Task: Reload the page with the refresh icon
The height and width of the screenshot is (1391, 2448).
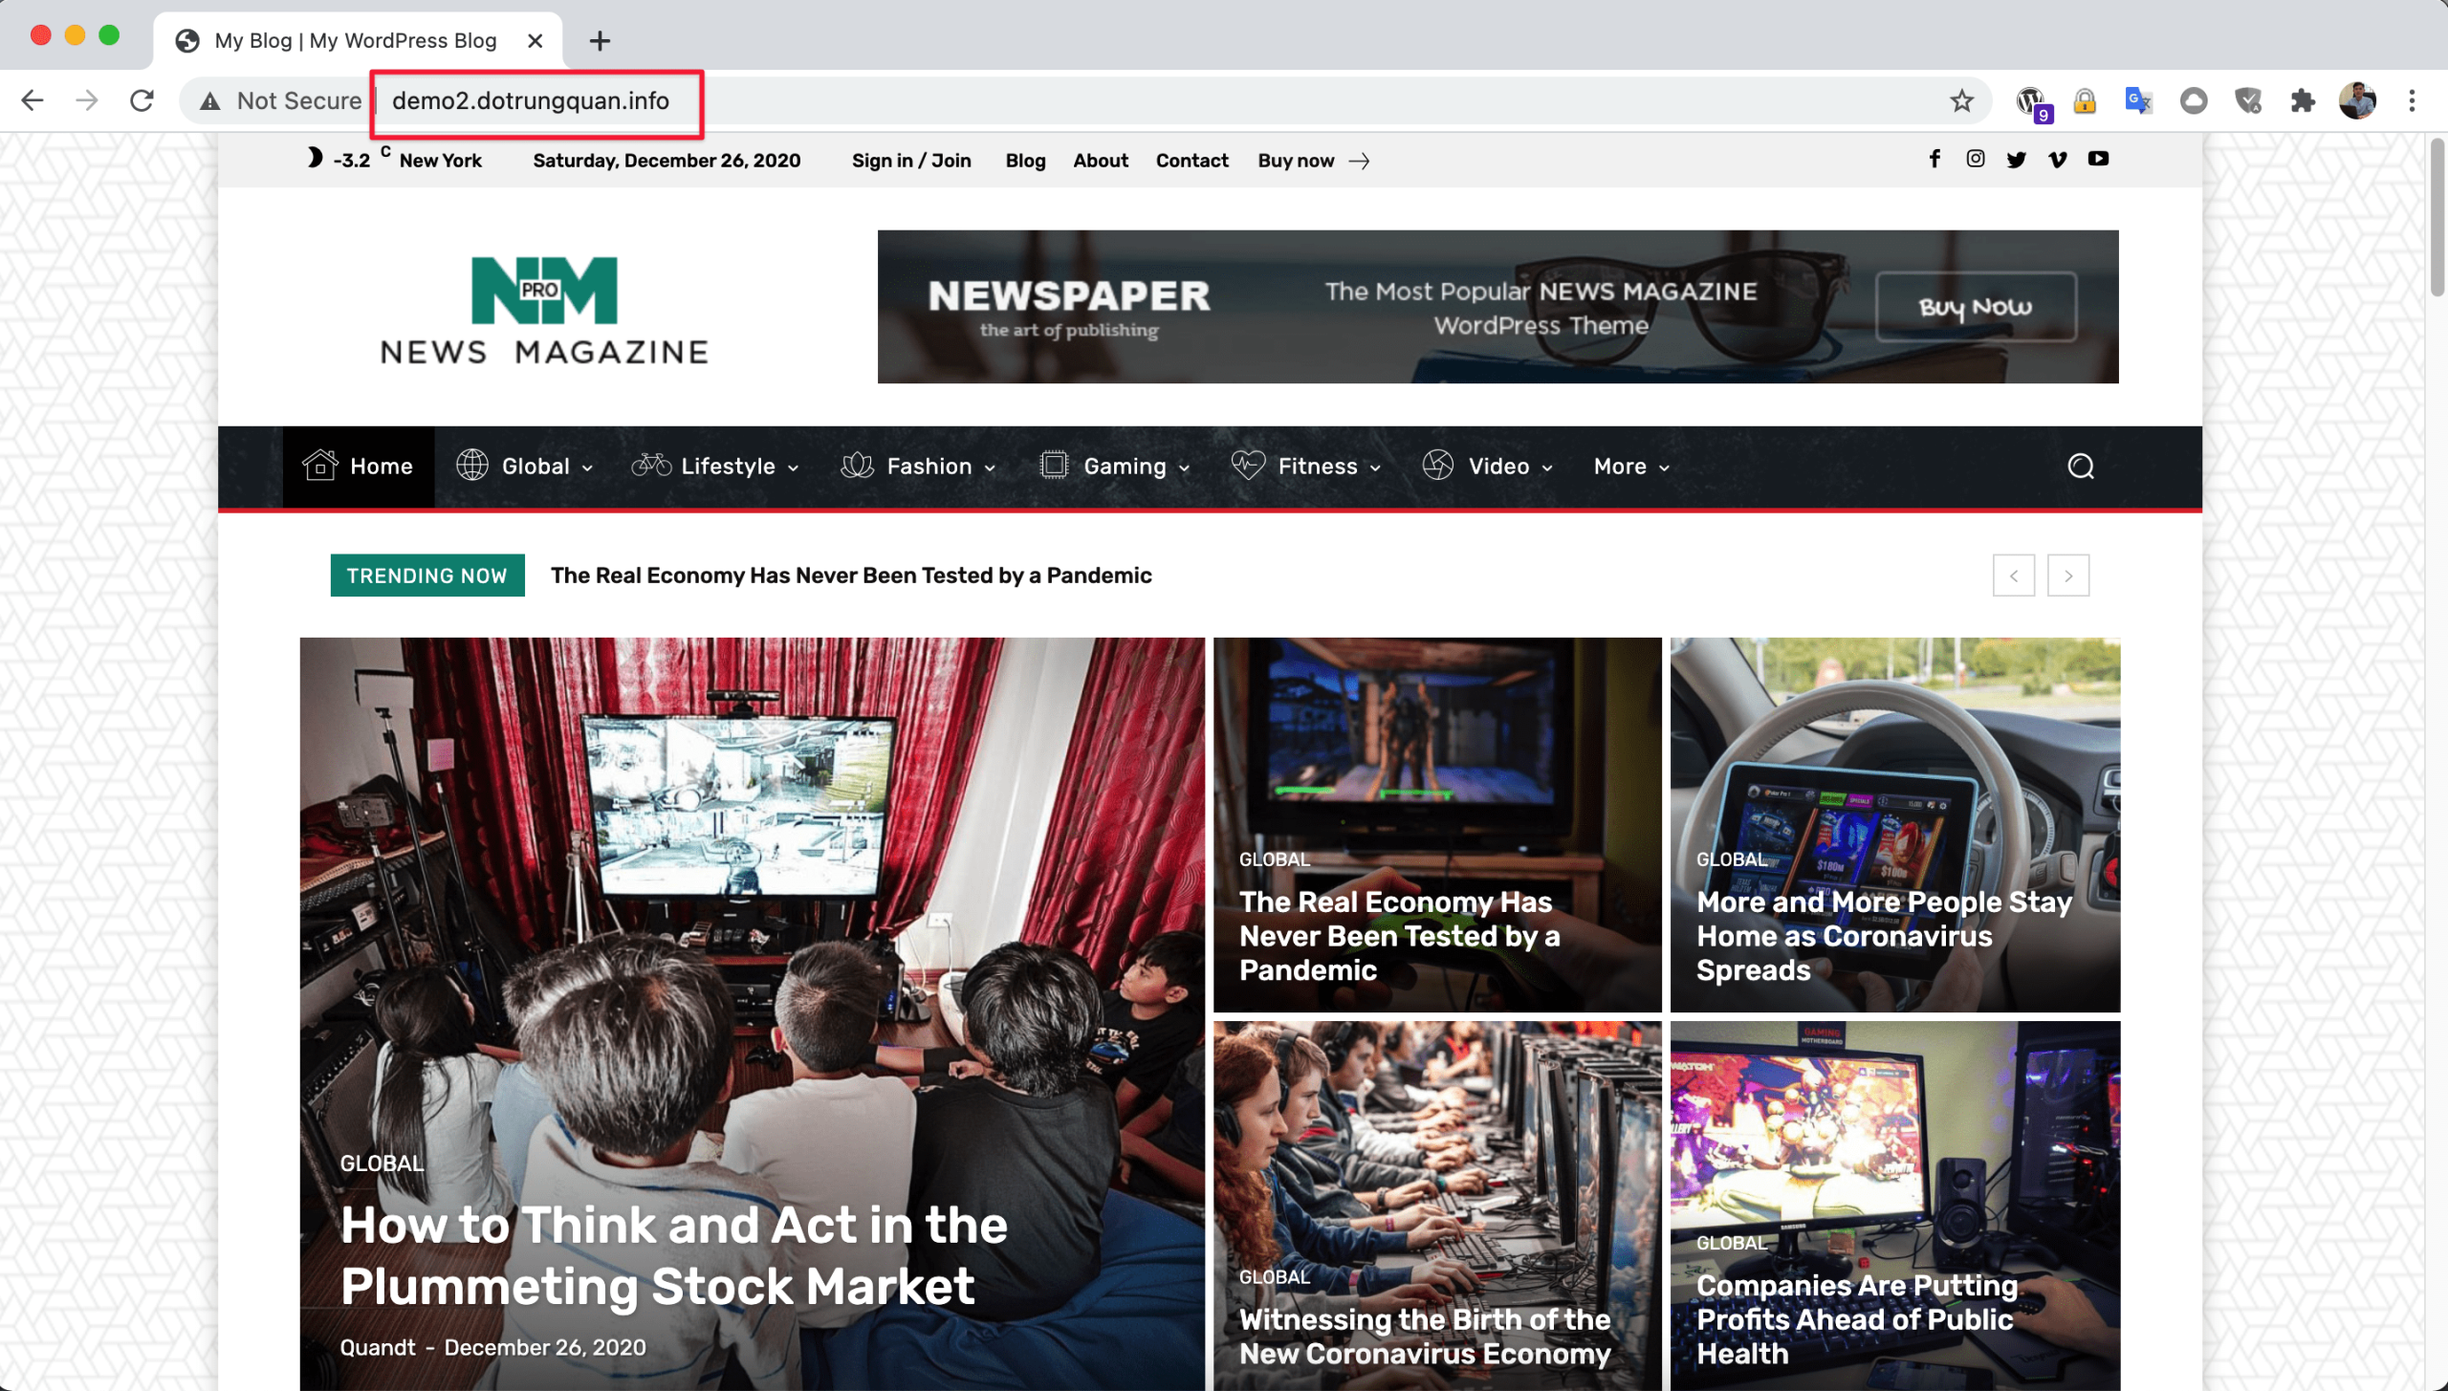Action: pos(142,100)
